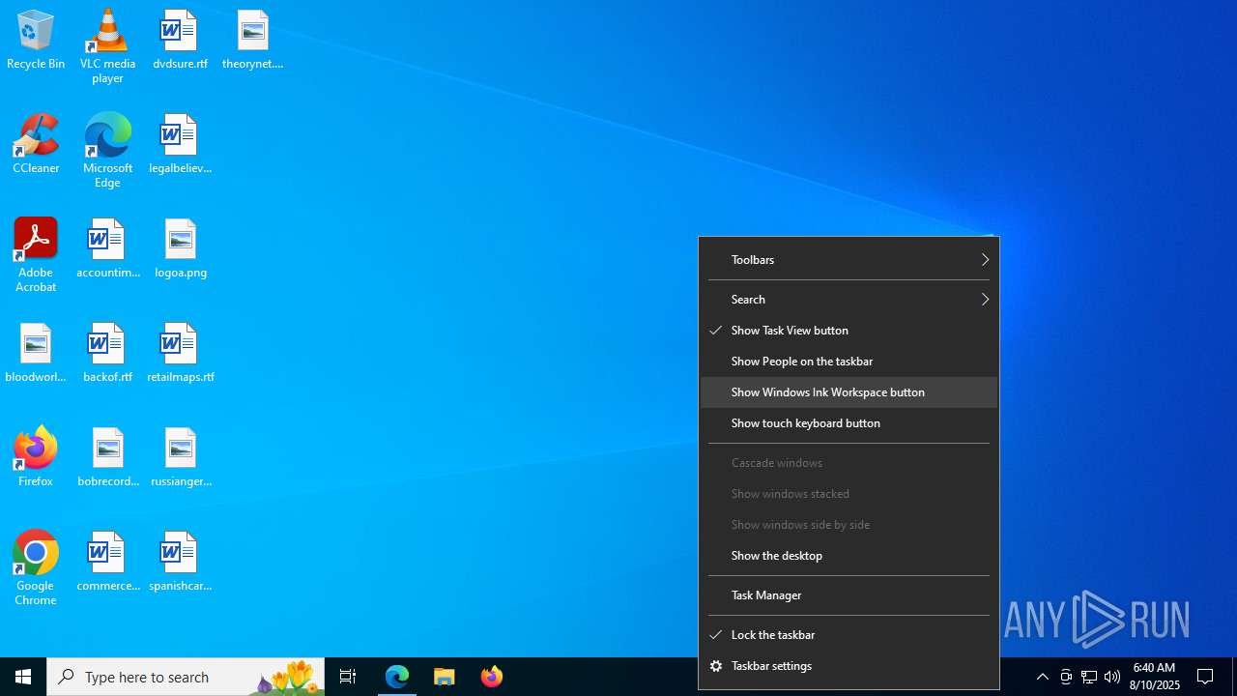Image resolution: width=1237 pixels, height=696 pixels.
Task: Select the retailmaps.rtf document icon
Action: point(180,353)
